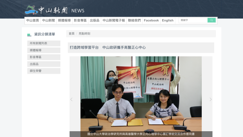Open 中山首頁 in the navigation bar

[x=33, y=21]
